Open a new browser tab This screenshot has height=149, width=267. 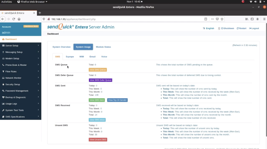40,13
